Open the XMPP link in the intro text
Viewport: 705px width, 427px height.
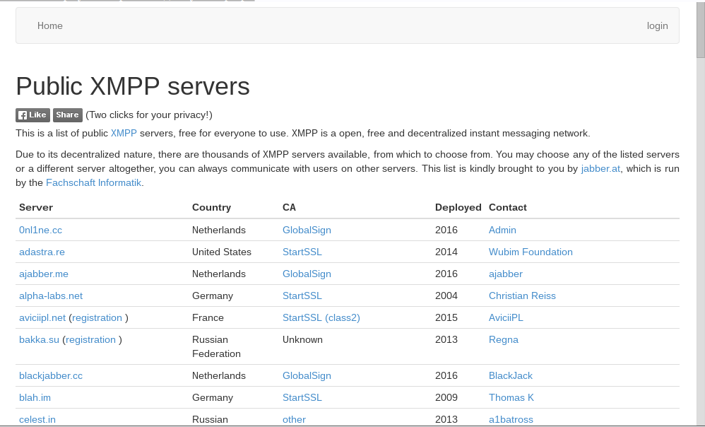tap(124, 133)
